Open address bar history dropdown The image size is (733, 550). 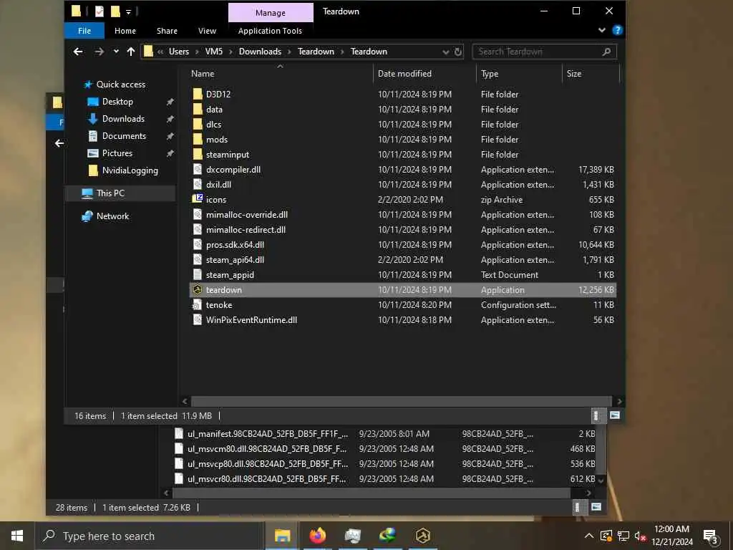tap(445, 52)
